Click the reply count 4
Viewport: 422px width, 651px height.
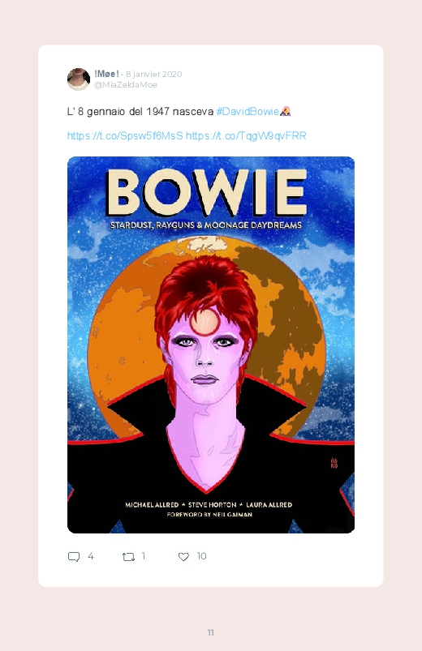pos(91,556)
